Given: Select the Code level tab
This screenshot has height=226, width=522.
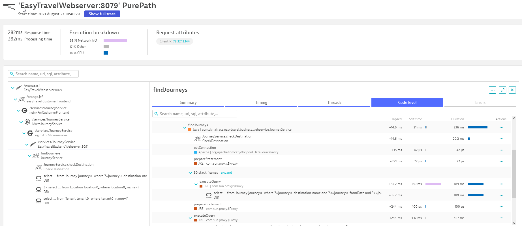Looking at the screenshot, I should (407, 102).
